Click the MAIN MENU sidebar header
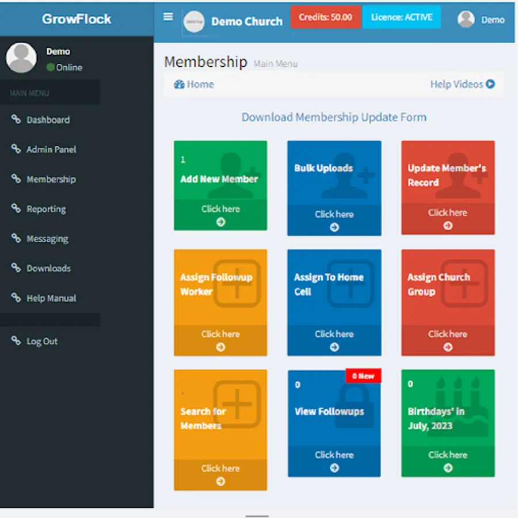518x518 pixels. click(29, 93)
